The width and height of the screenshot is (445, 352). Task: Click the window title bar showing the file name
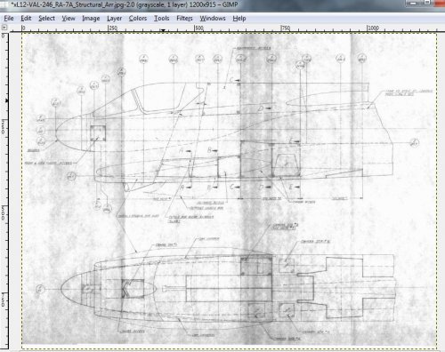point(125,5)
